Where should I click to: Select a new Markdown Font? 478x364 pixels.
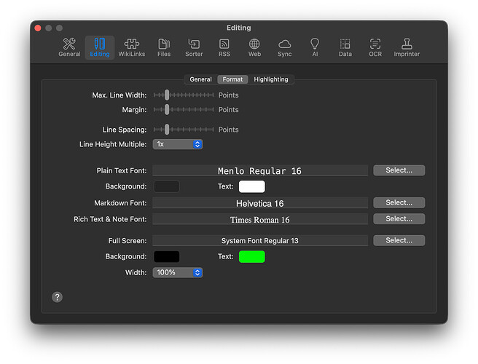[x=399, y=202]
